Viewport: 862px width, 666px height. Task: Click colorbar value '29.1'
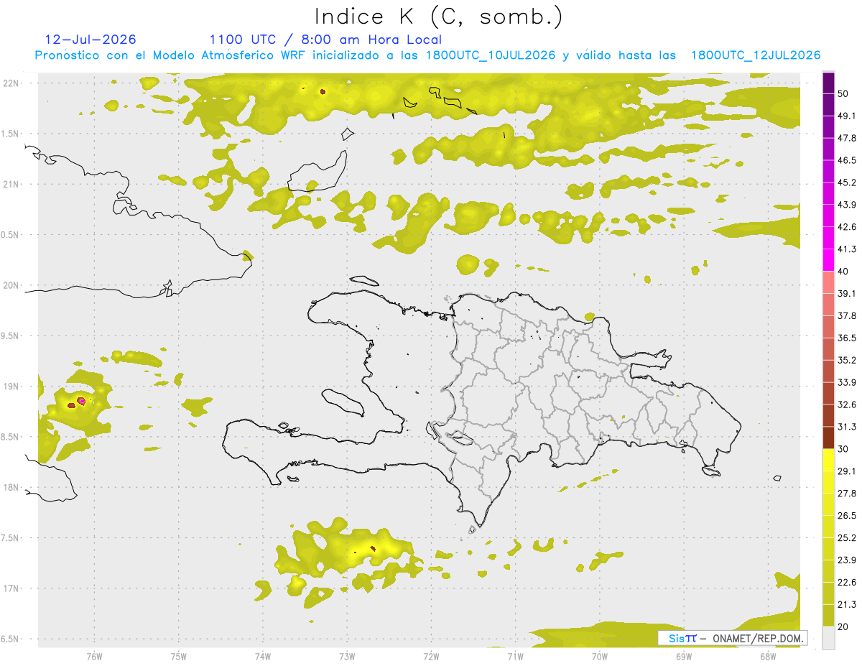click(847, 471)
